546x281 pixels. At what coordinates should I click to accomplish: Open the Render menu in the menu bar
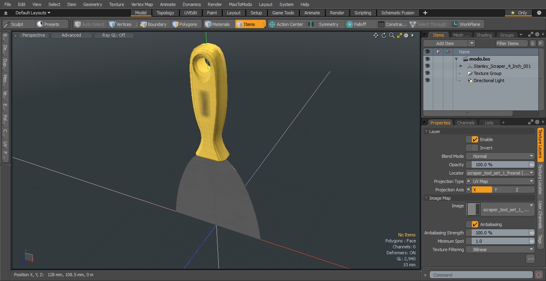[x=215, y=4]
